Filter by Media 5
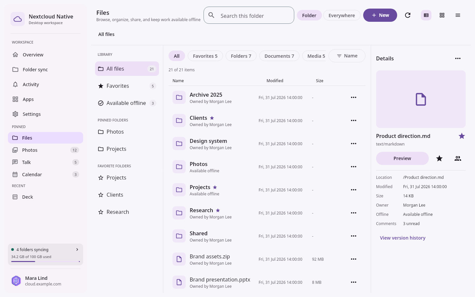This screenshot has height=297, width=475. point(314,56)
